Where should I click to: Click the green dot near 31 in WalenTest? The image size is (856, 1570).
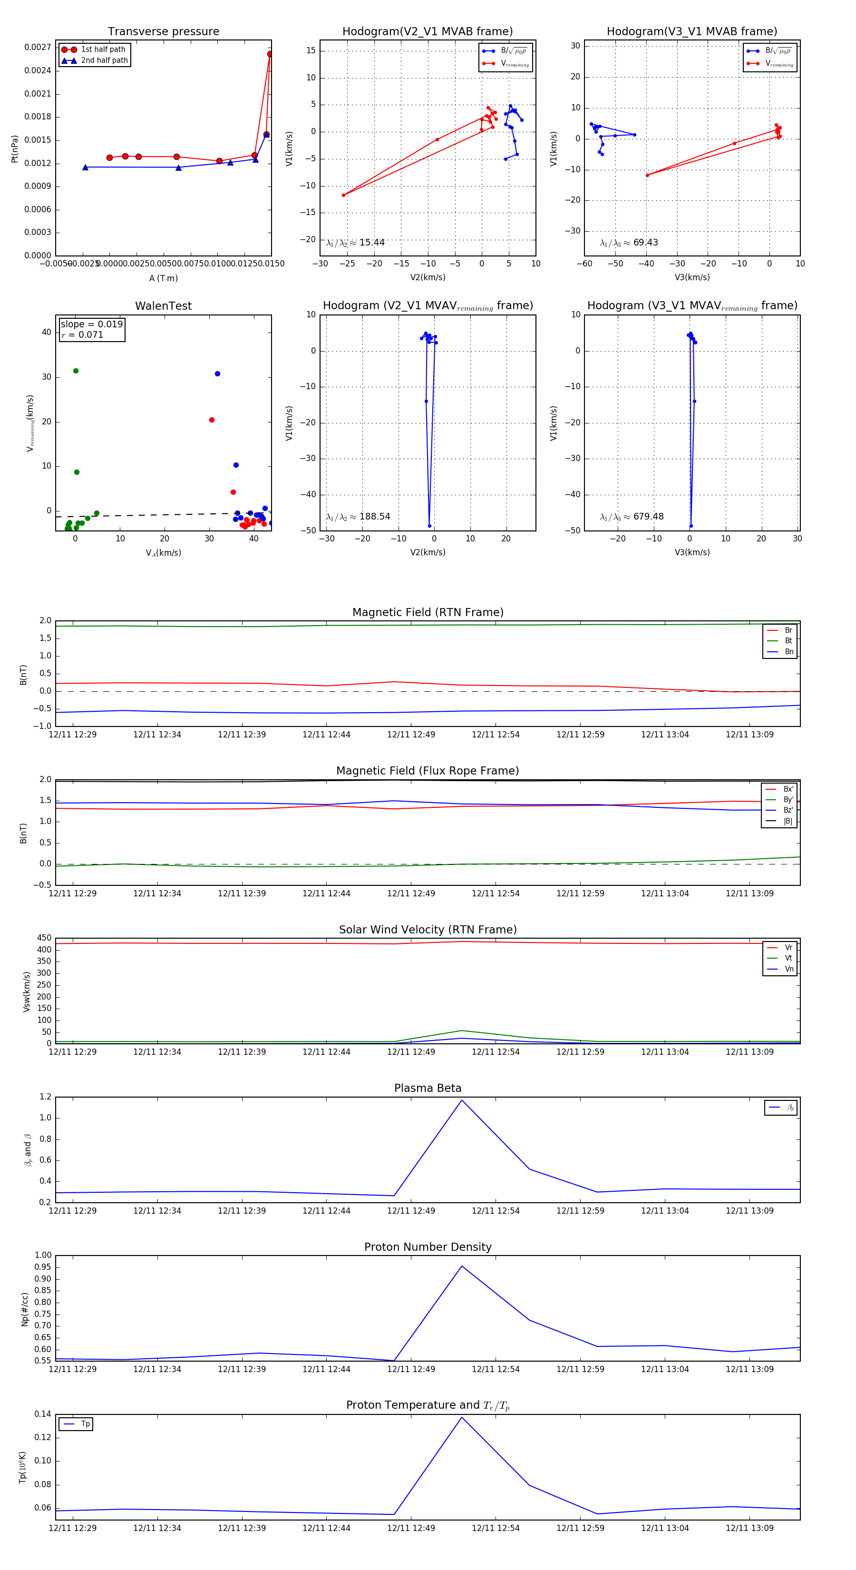(76, 371)
